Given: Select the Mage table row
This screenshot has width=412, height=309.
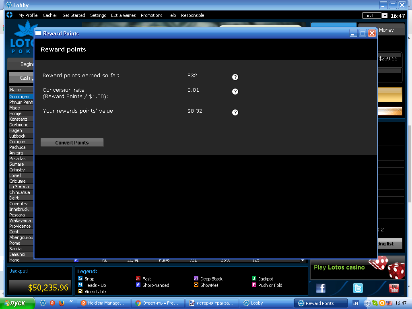Looking at the screenshot, I should coord(21,108).
